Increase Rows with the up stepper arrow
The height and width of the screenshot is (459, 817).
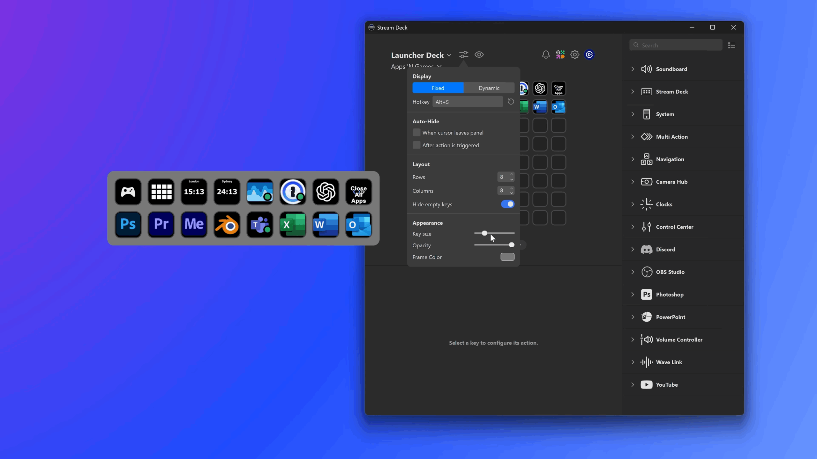(512, 174)
